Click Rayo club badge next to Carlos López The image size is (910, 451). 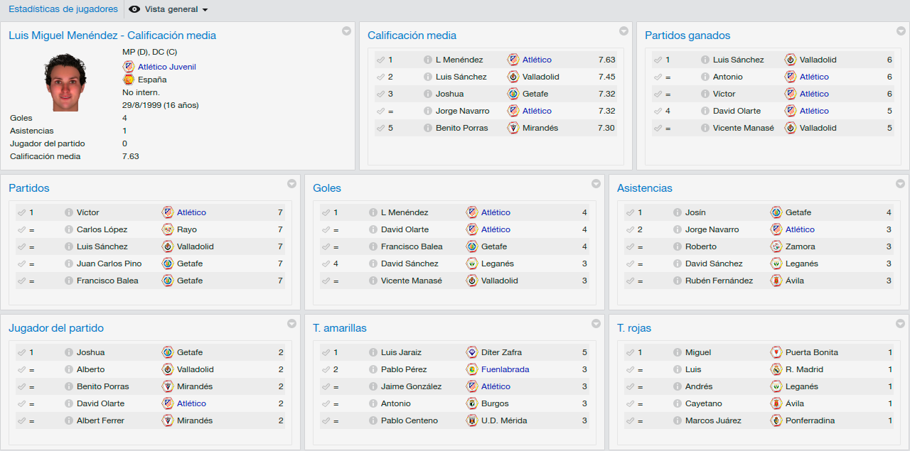click(168, 229)
